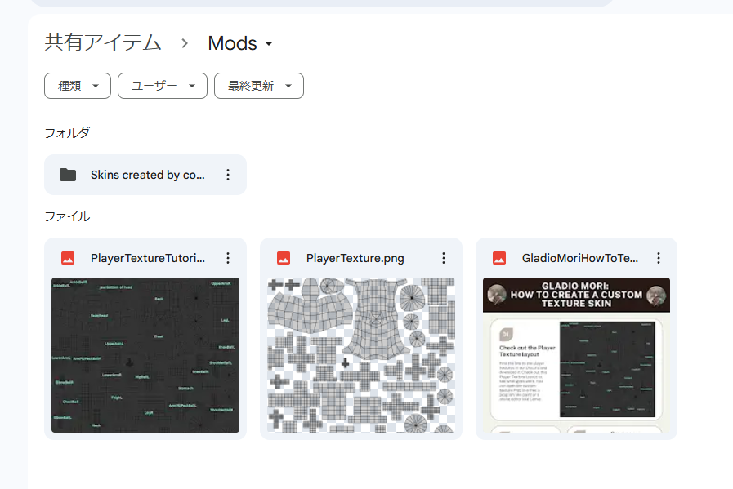The image size is (733, 489).
Task: Open the three-dot menu for PlayerTexture.png
Action: click(x=444, y=258)
